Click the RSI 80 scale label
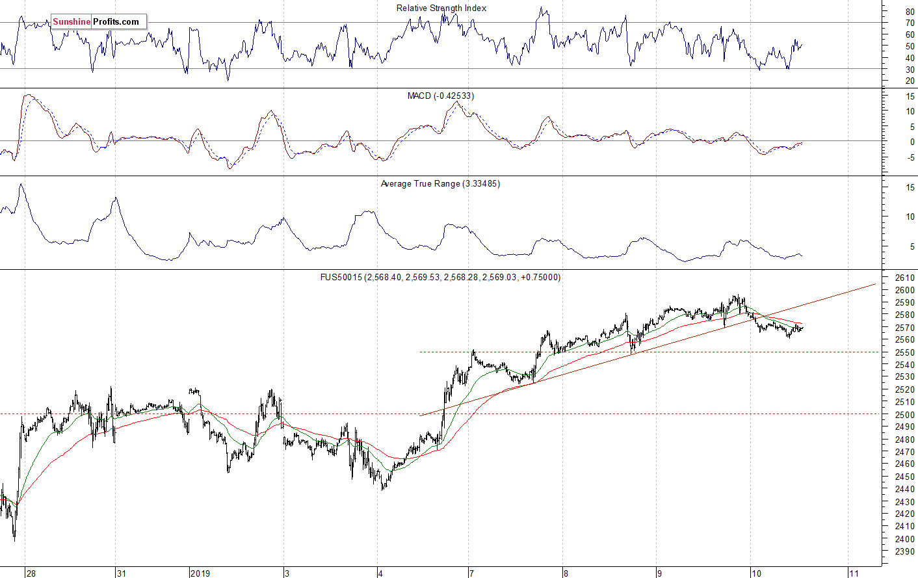The width and height of the screenshot is (918, 578). point(910,12)
